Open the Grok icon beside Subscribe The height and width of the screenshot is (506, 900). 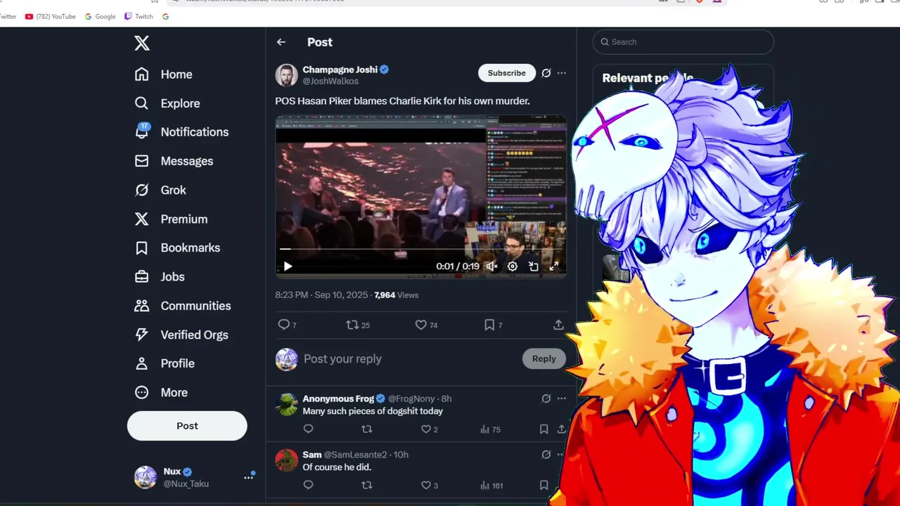click(x=546, y=73)
